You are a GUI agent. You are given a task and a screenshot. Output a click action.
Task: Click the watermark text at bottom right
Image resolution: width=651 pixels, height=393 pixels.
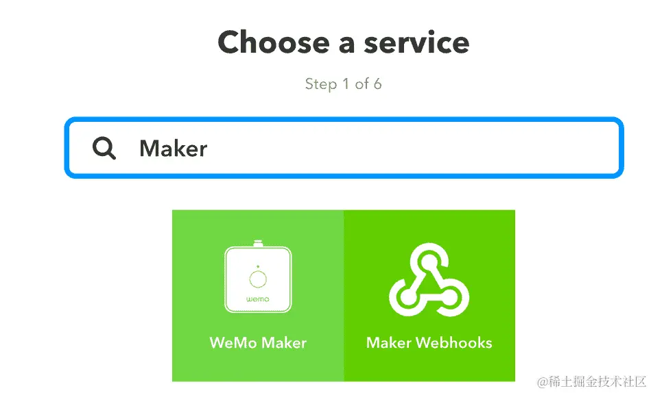592,381
